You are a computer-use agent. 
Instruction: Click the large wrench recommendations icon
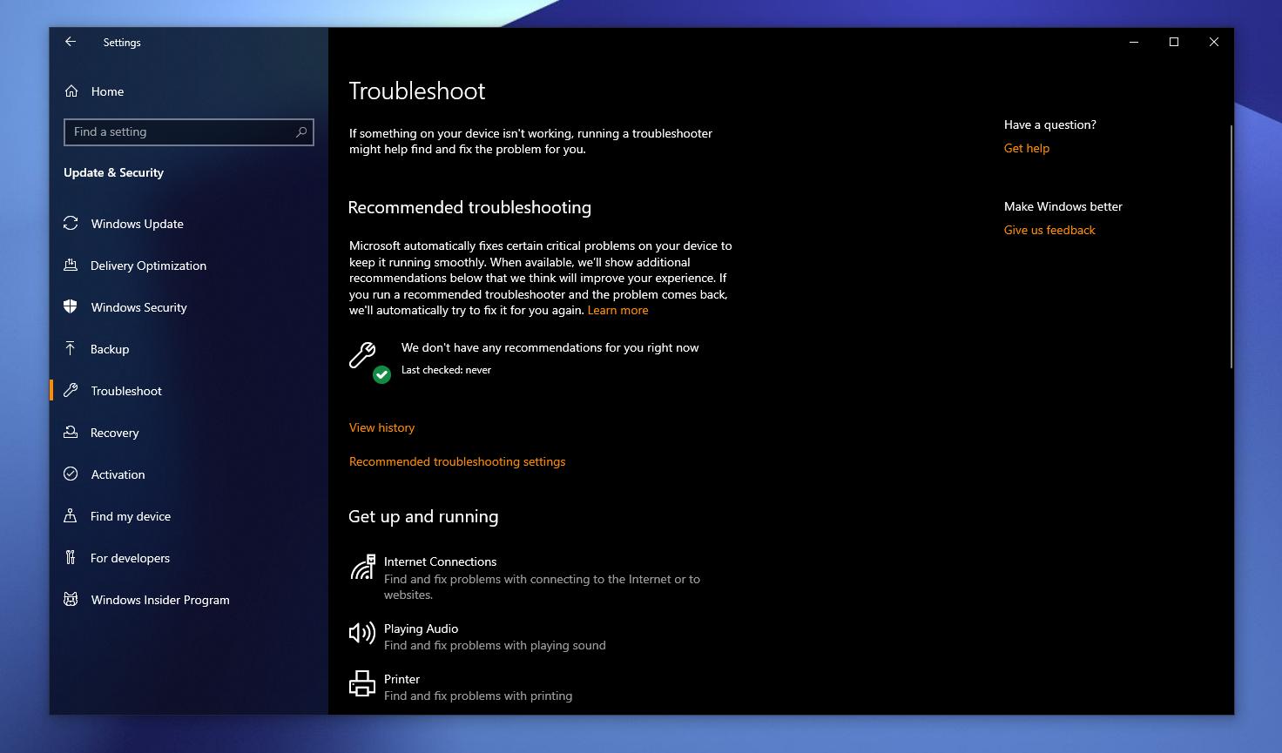362,355
